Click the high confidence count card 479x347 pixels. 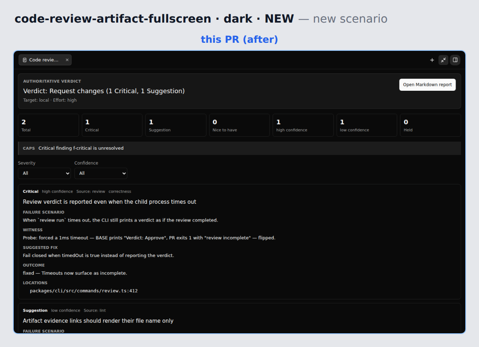[x=303, y=125]
